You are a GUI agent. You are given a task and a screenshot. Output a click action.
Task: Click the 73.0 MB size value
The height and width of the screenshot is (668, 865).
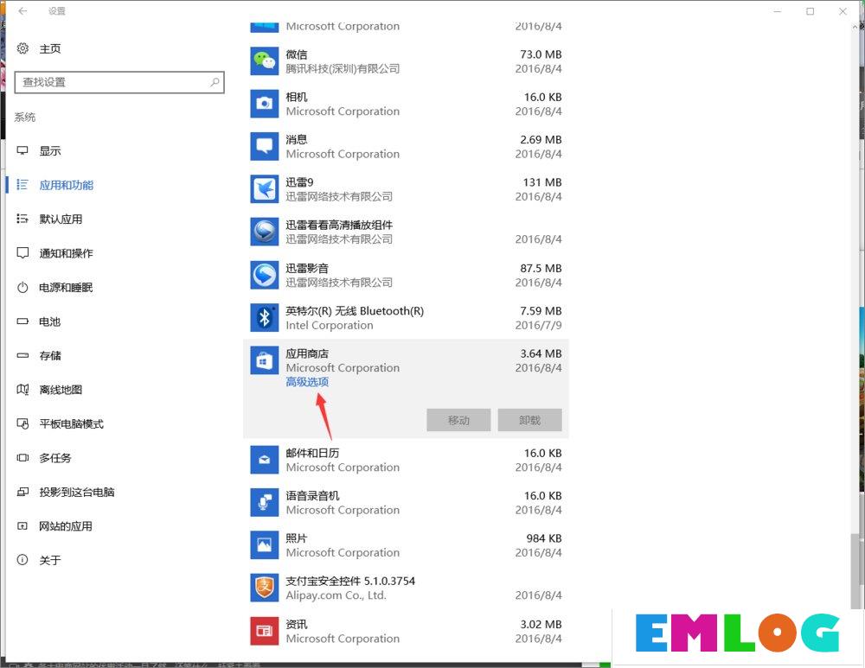point(541,54)
